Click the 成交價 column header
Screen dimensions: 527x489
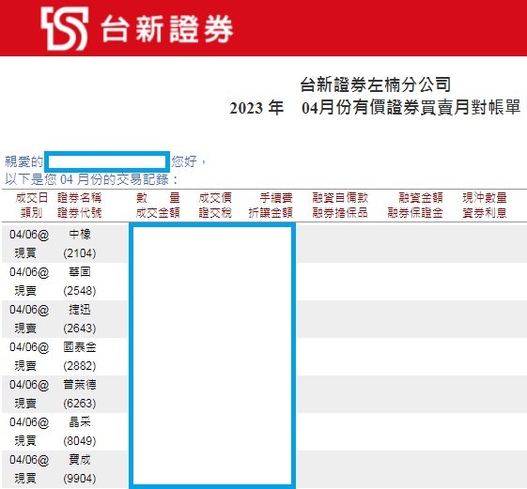(x=215, y=198)
